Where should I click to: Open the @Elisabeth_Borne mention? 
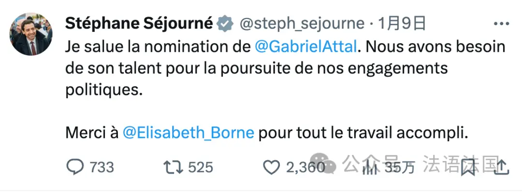point(188,133)
